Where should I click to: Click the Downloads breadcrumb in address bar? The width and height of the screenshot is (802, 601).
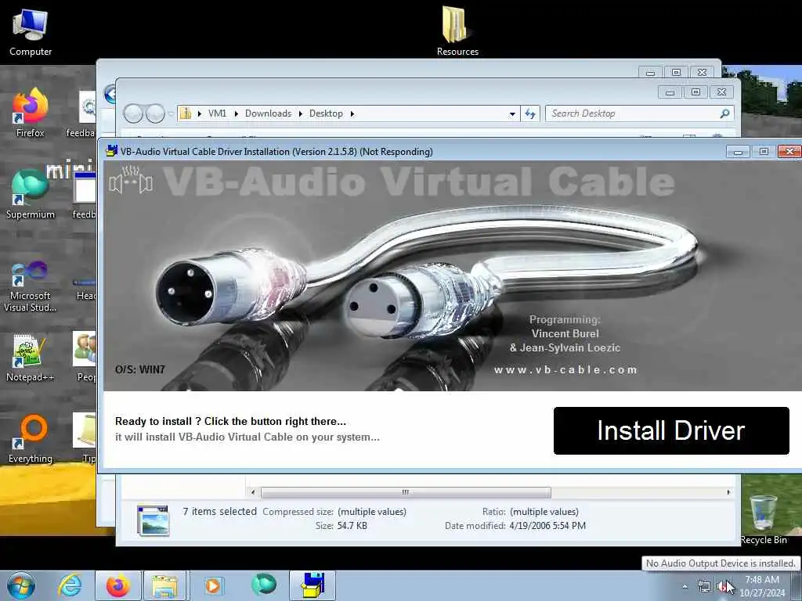268,113
